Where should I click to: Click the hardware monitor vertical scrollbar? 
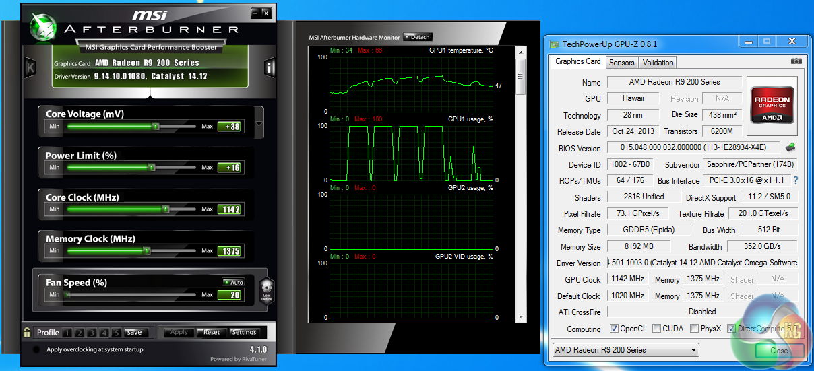[x=520, y=184]
